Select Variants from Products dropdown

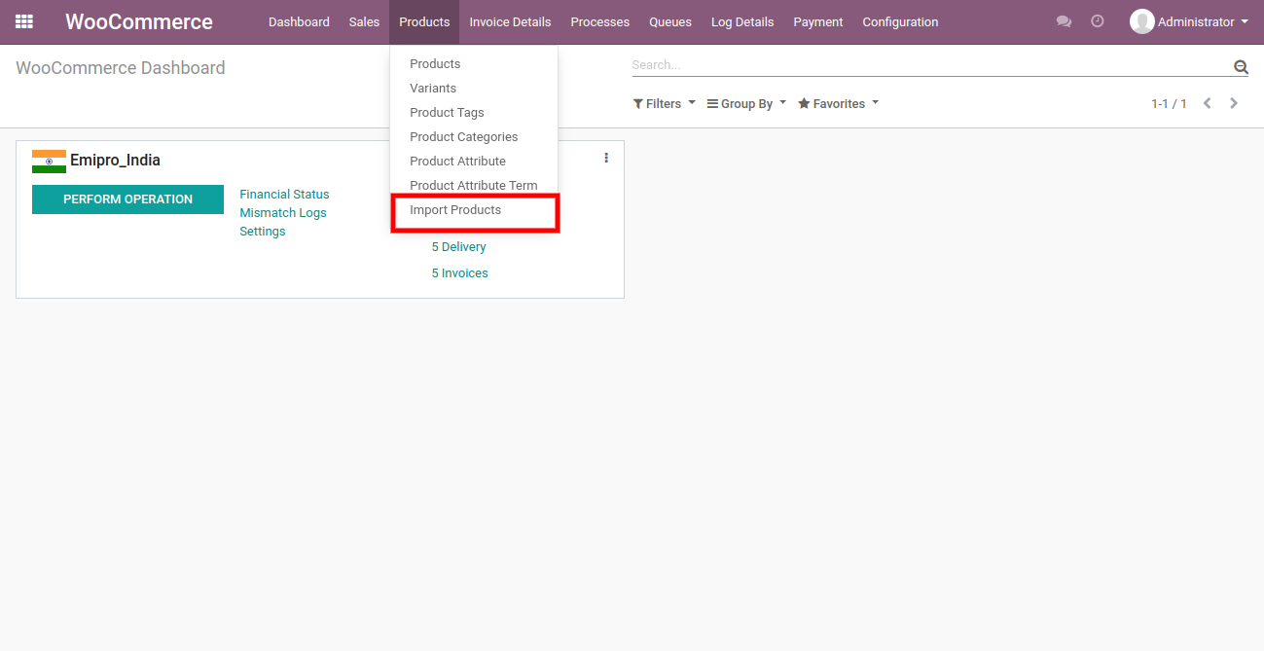click(x=474, y=88)
